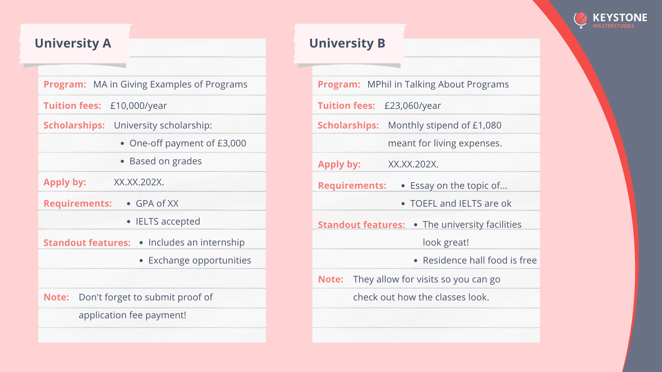Click the KEYSTONE brand name text

pos(620,18)
